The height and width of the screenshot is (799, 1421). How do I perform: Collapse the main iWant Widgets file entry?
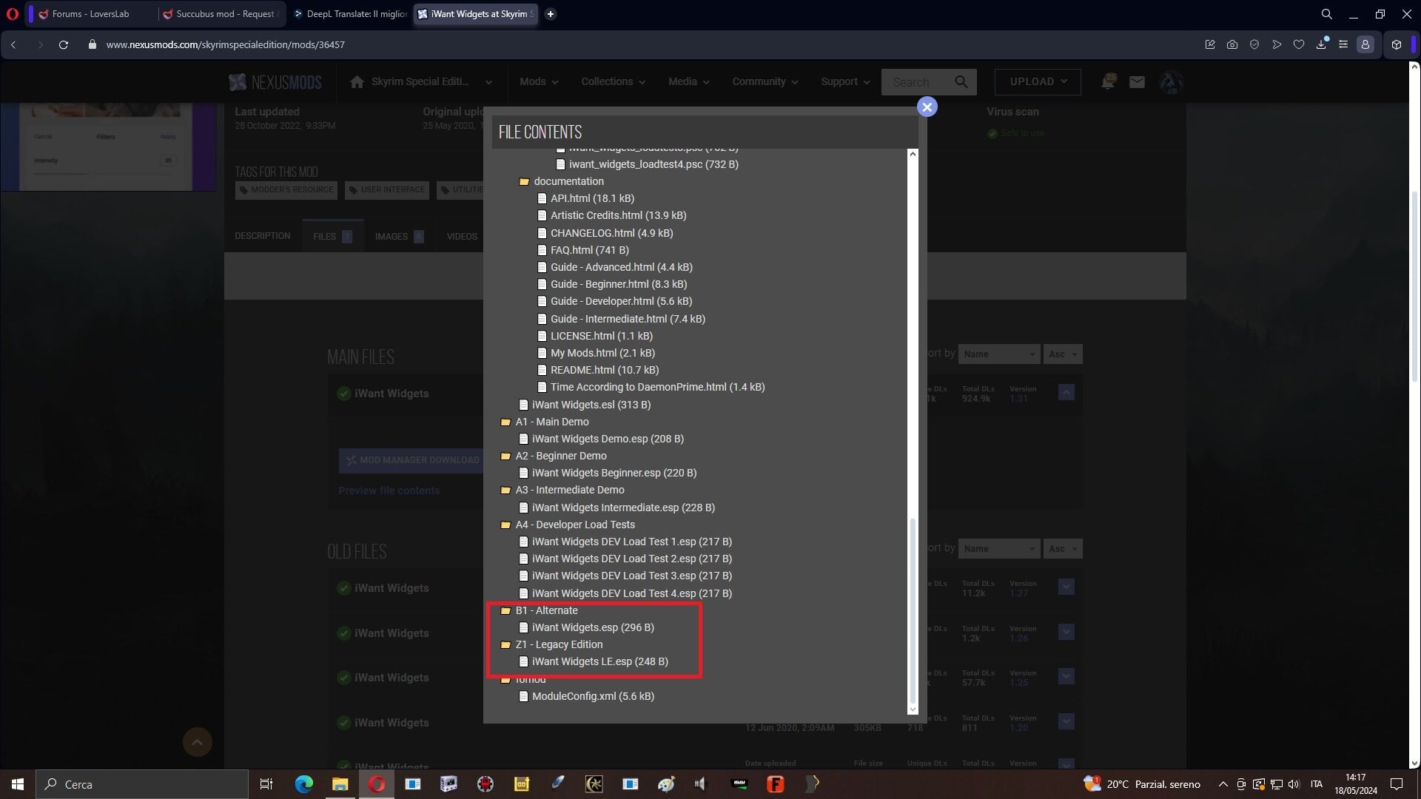click(1066, 393)
